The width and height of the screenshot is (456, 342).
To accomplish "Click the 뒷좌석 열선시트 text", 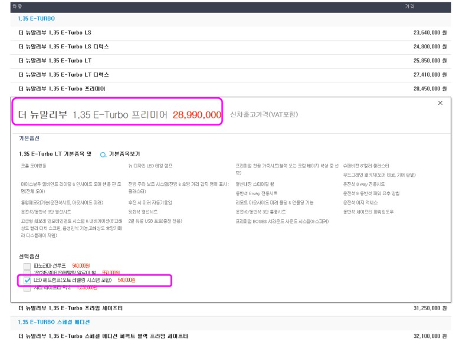I will 143,212.
